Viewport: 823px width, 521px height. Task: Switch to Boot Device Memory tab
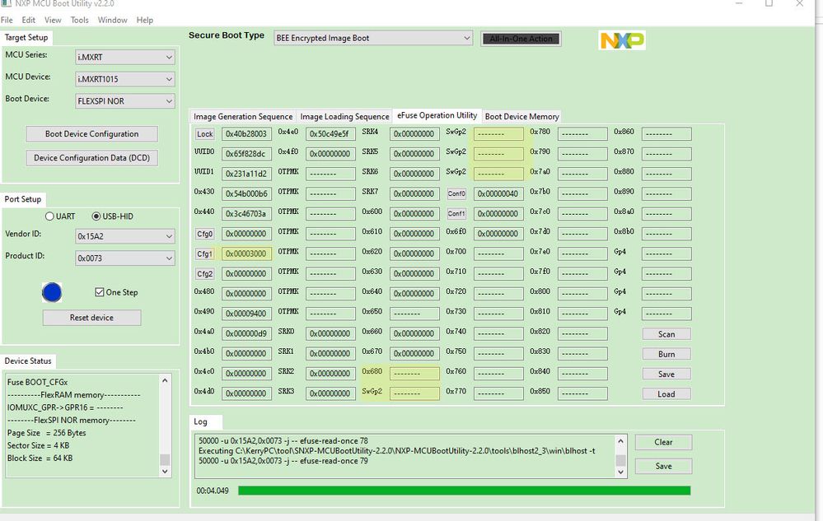(521, 116)
